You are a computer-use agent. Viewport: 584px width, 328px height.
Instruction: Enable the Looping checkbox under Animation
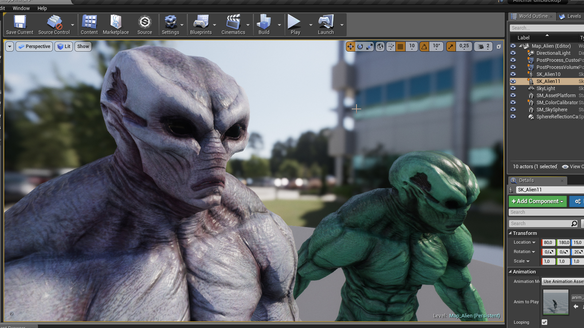coord(544,322)
